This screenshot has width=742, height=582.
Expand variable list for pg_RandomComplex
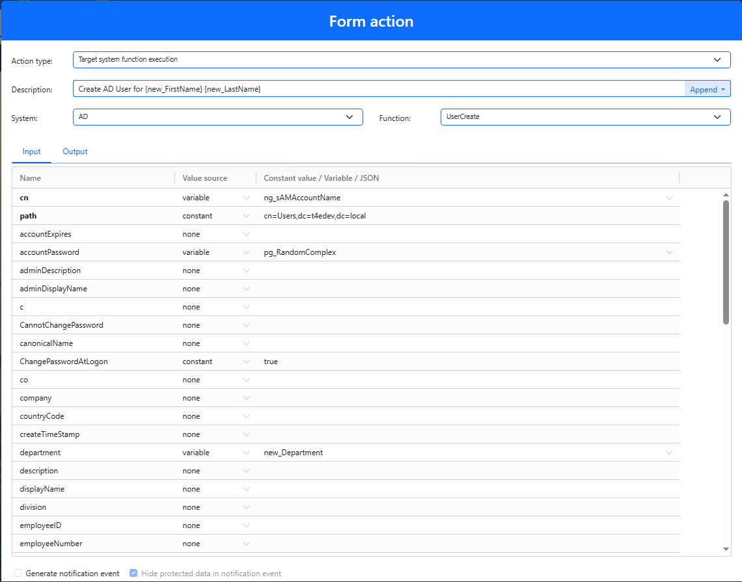669,252
